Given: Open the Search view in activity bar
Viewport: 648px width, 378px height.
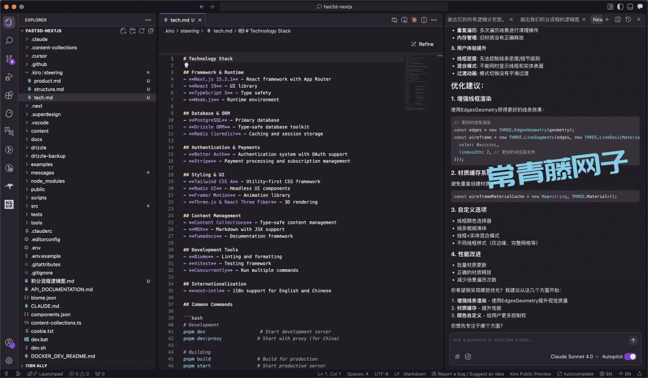Looking at the screenshot, I should 9,40.
